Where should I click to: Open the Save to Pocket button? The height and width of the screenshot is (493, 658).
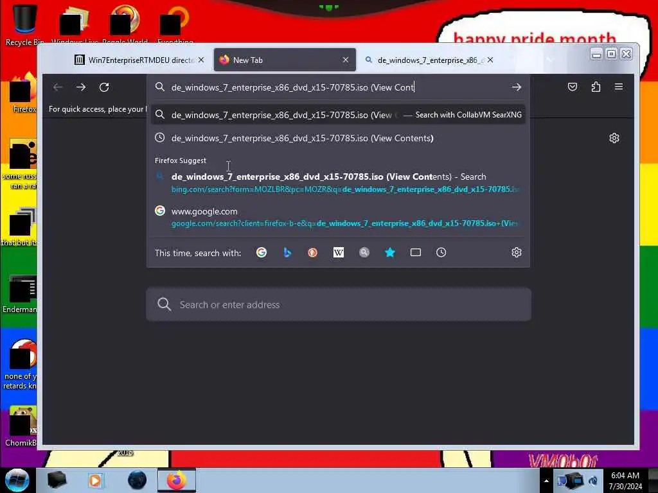click(x=573, y=87)
